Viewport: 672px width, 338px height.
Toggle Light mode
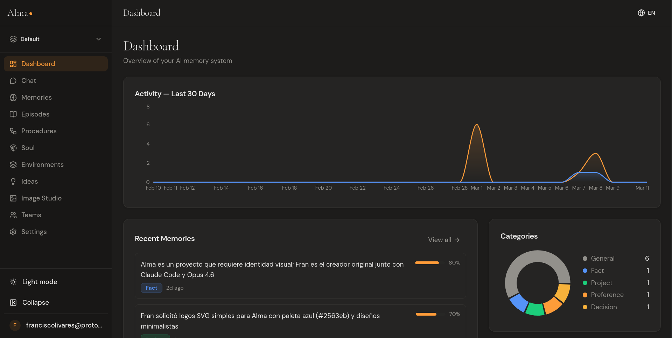[56, 282]
